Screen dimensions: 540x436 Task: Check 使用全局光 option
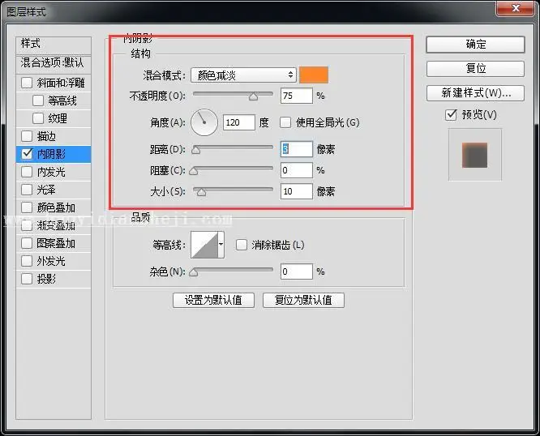pos(285,122)
